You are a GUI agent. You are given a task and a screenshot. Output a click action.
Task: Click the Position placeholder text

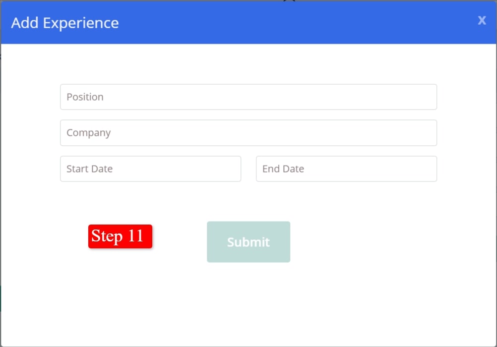click(85, 97)
